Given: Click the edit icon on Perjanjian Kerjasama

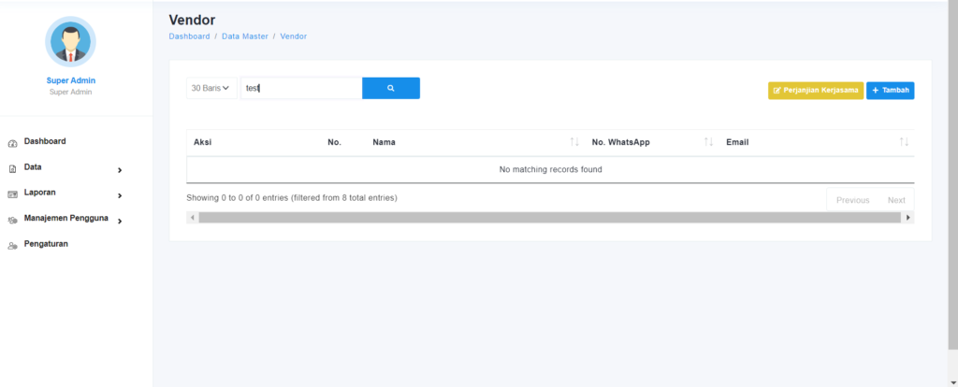Looking at the screenshot, I should point(777,91).
